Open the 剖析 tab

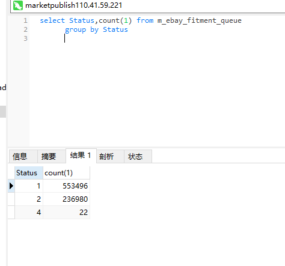(110, 156)
